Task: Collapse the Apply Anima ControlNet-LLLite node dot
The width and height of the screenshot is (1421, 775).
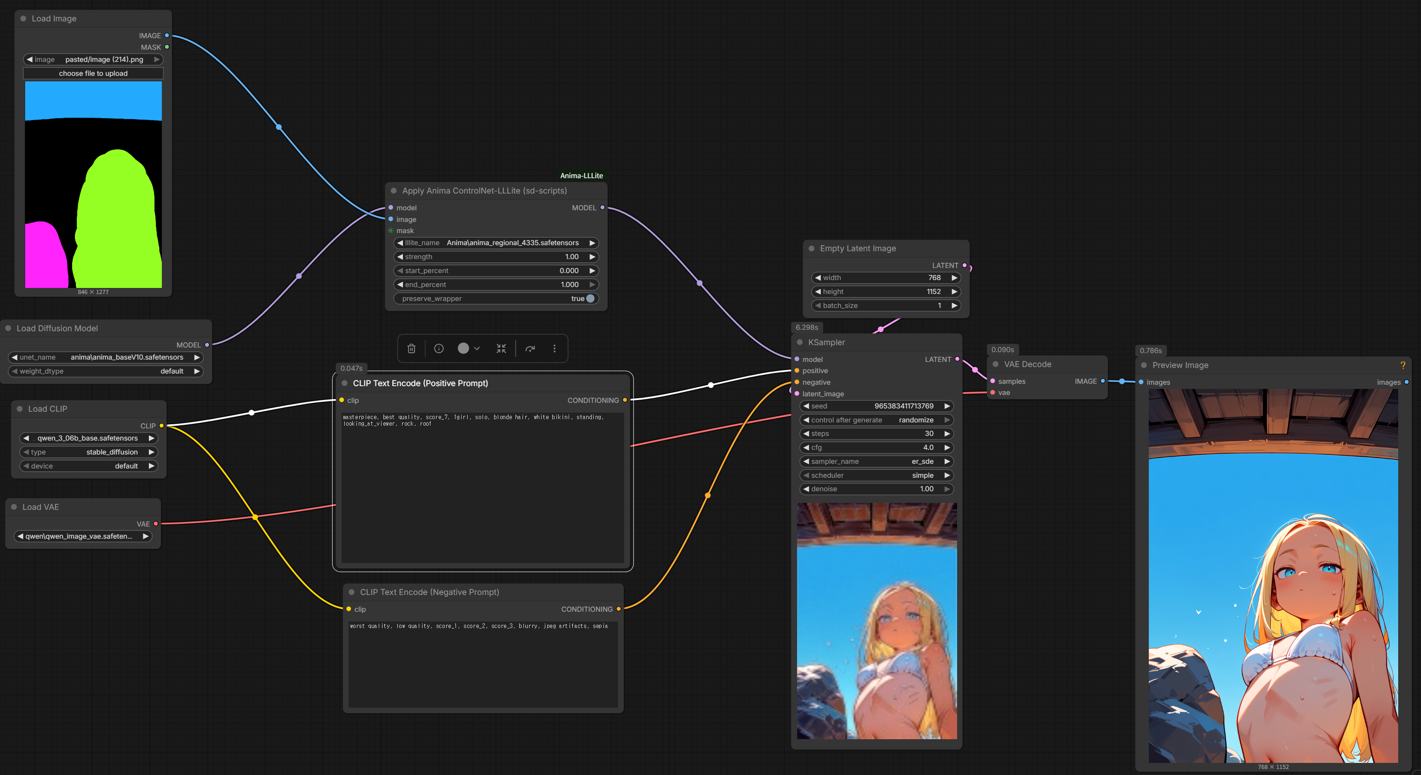Action: [x=394, y=191]
